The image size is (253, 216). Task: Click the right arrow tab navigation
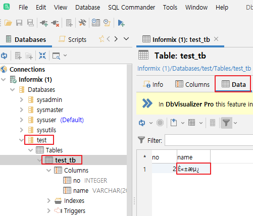pyautogui.click(x=116, y=39)
